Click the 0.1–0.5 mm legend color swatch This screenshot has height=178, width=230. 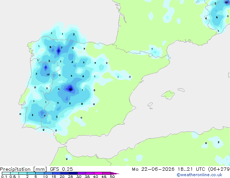[6, 173]
